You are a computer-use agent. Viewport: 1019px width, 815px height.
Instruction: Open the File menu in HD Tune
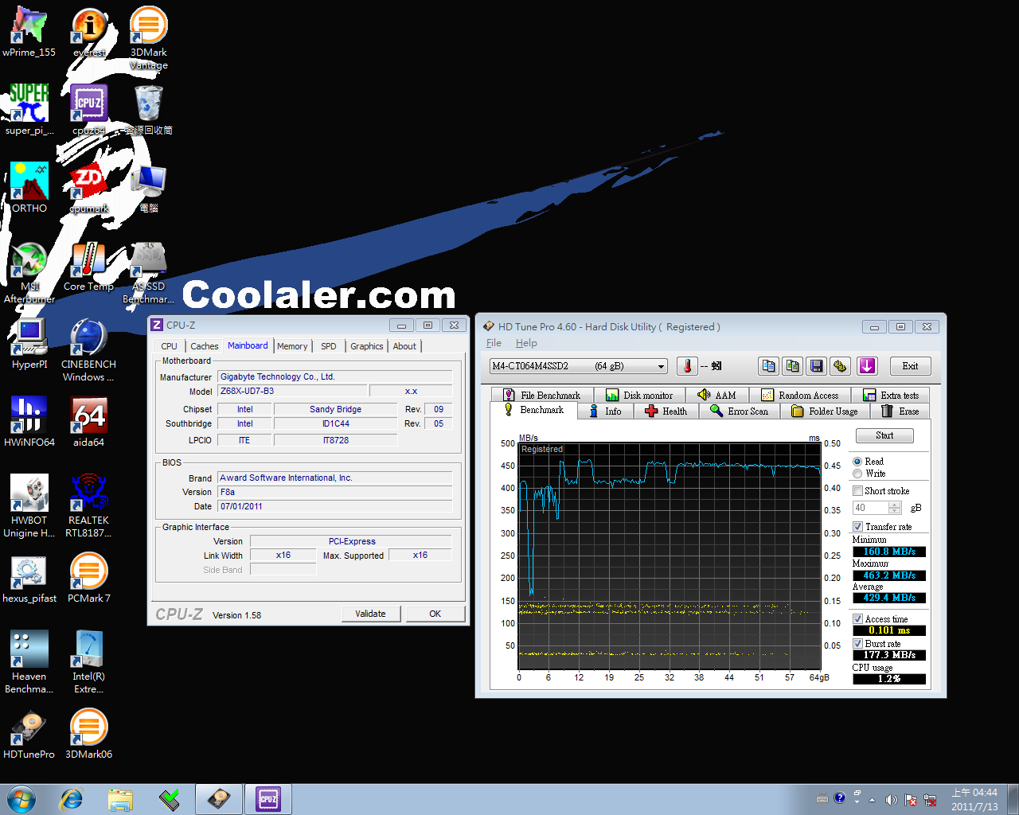tap(494, 343)
